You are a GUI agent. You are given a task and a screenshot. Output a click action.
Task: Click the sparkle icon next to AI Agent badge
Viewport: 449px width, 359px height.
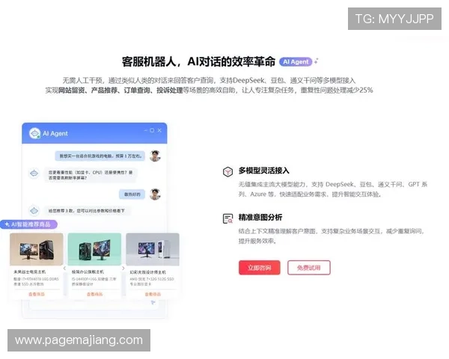tap(316, 61)
